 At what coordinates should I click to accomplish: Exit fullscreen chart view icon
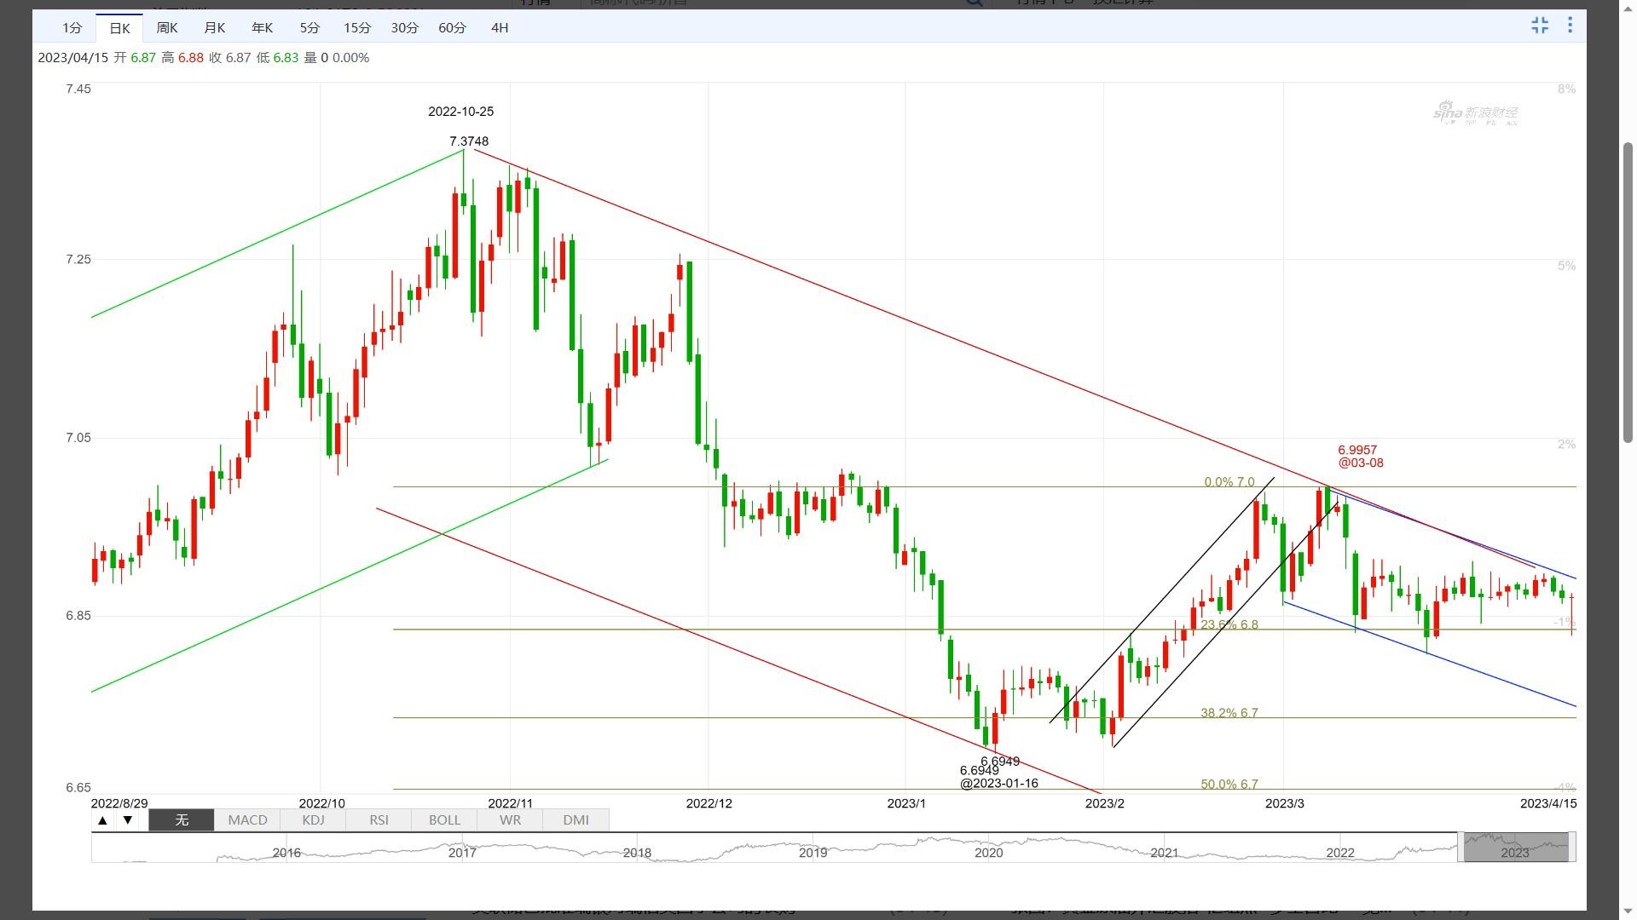(1540, 26)
